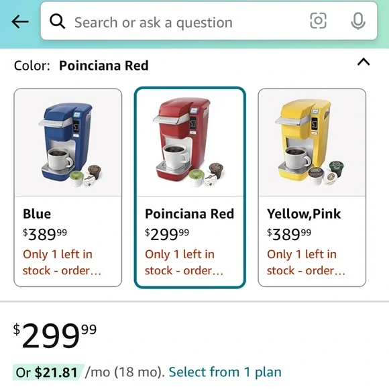
Task: Tap the microphone voice search icon
Action: pyautogui.click(x=358, y=21)
